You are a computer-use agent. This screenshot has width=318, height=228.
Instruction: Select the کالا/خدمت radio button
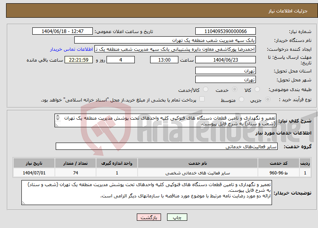[x=205, y=89]
